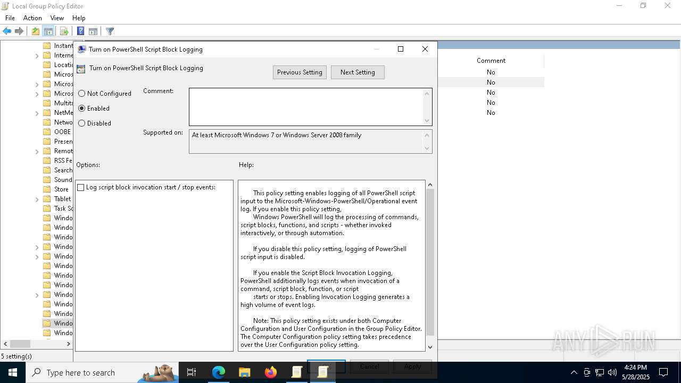Select the Enabled radio button
681x383 pixels.
[81, 109]
